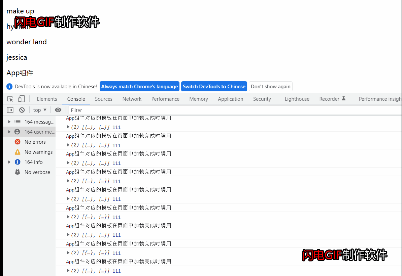402x276 pixels.
Task: Expand the last logged array at the console bottom
Action: 68,270
